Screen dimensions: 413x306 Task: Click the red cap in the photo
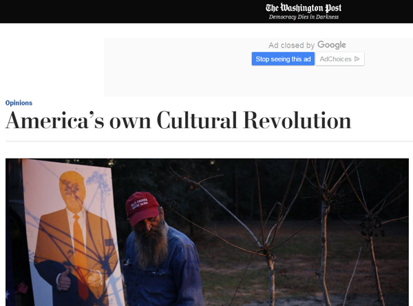tap(142, 208)
